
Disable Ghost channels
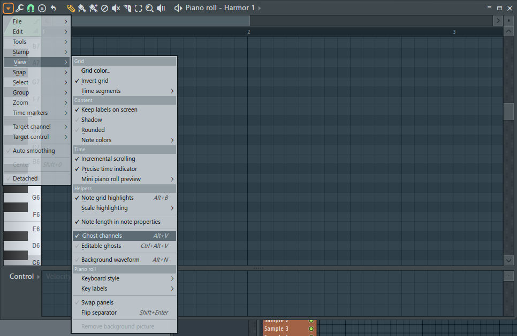[x=102, y=235]
